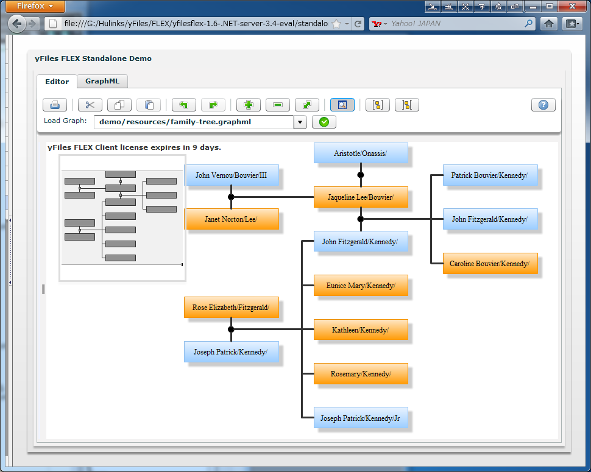Open the Bookmarks menu button
Viewport: 591px width, 472px height.
click(x=572, y=24)
